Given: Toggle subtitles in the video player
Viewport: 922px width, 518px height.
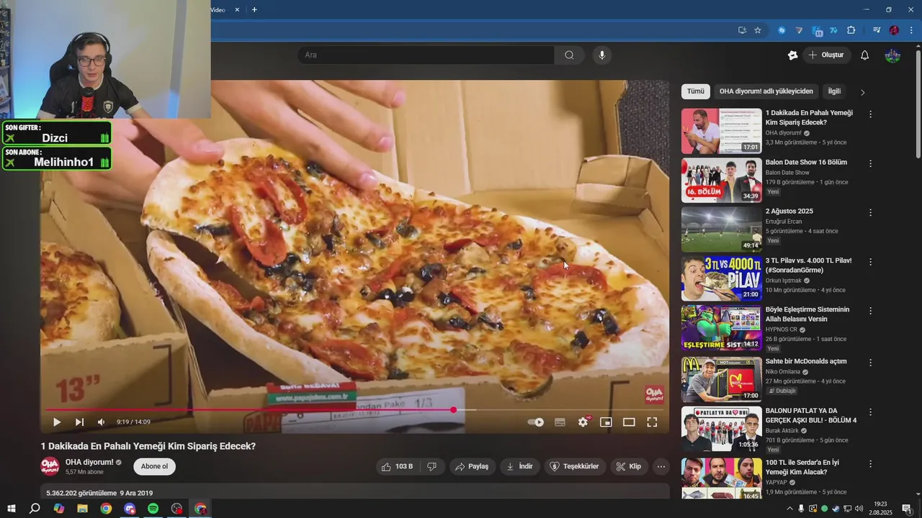Looking at the screenshot, I should (560, 422).
